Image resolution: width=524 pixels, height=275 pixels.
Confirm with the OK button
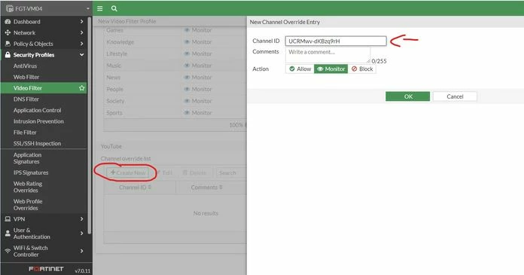click(x=408, y=96)
